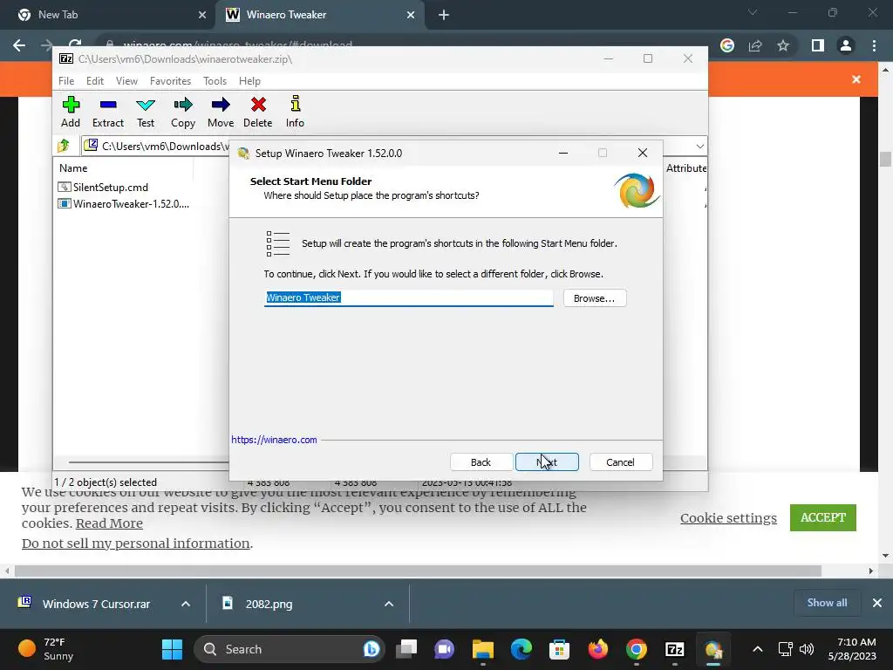Open Task View from the taskbar
This screenshot has height=670, width=893.
click(406, 649)
